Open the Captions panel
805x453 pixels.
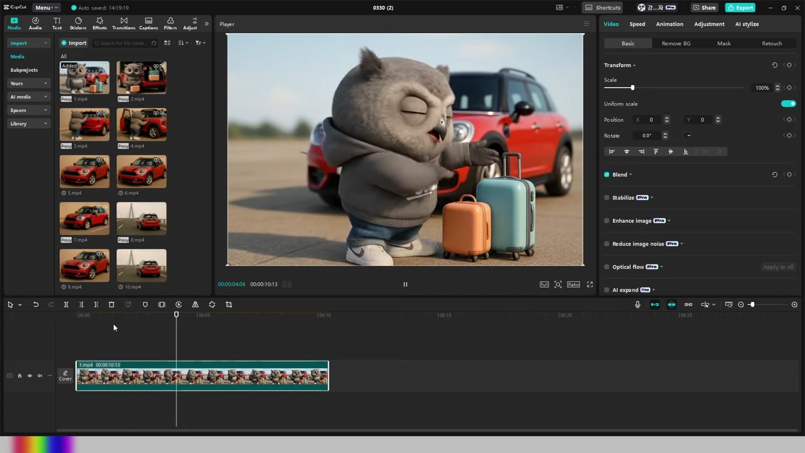coord(149,23)
